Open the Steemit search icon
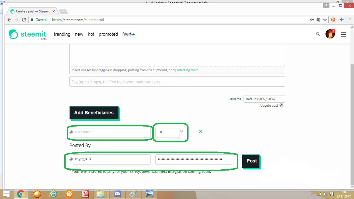 pos(318,34)
